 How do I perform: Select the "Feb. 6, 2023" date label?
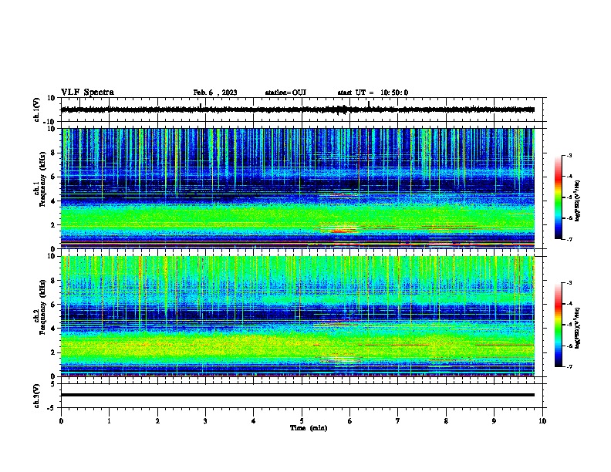tap(215, 93)
